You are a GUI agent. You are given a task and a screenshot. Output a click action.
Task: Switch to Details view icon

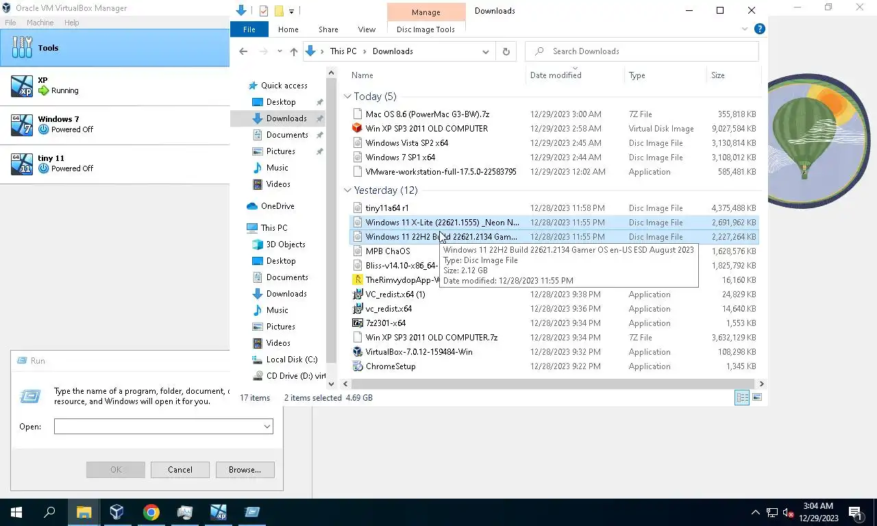point(742,397)
